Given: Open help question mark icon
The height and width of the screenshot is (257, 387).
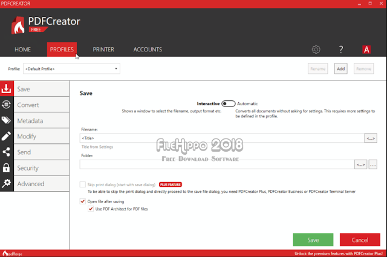Looking at the screenshot, I should coord(341,50).
